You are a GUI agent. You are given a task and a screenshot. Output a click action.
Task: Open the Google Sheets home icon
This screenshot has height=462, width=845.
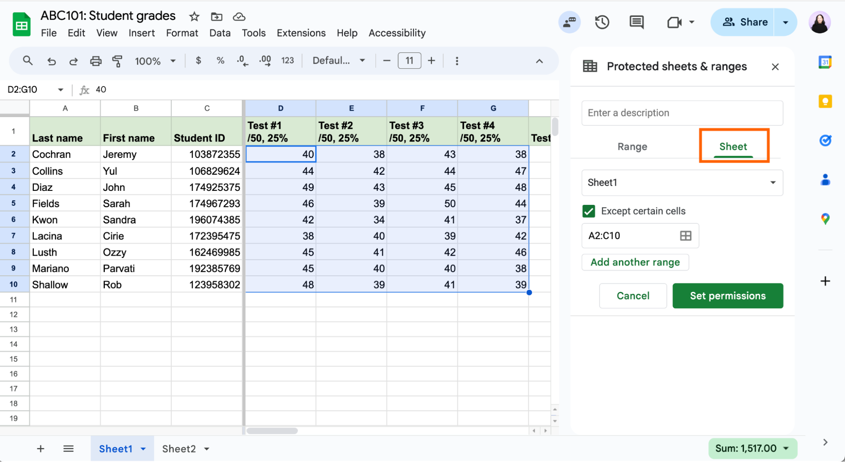pyautogui.click(x=21, y=24)
